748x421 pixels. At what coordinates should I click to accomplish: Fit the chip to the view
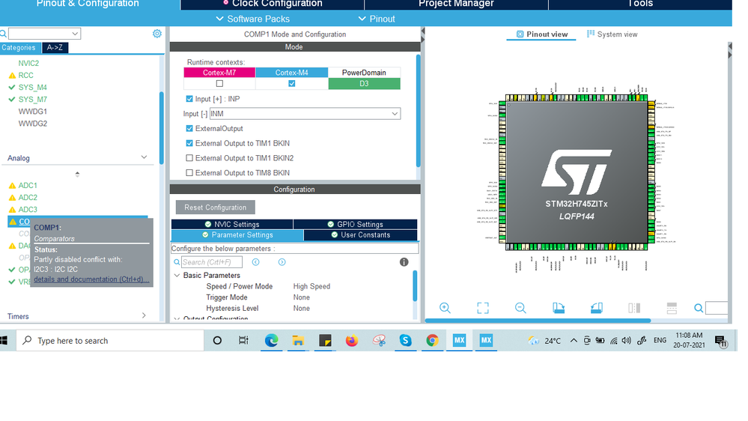point(483,308)
